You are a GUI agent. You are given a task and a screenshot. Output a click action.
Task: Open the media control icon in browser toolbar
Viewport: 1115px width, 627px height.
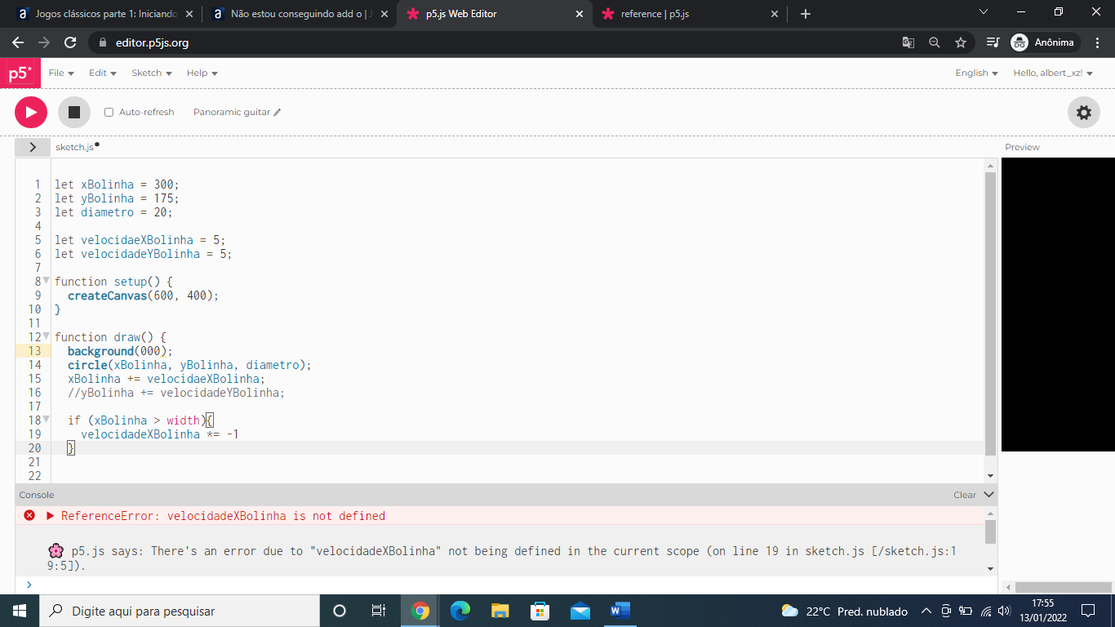[993, 42]
